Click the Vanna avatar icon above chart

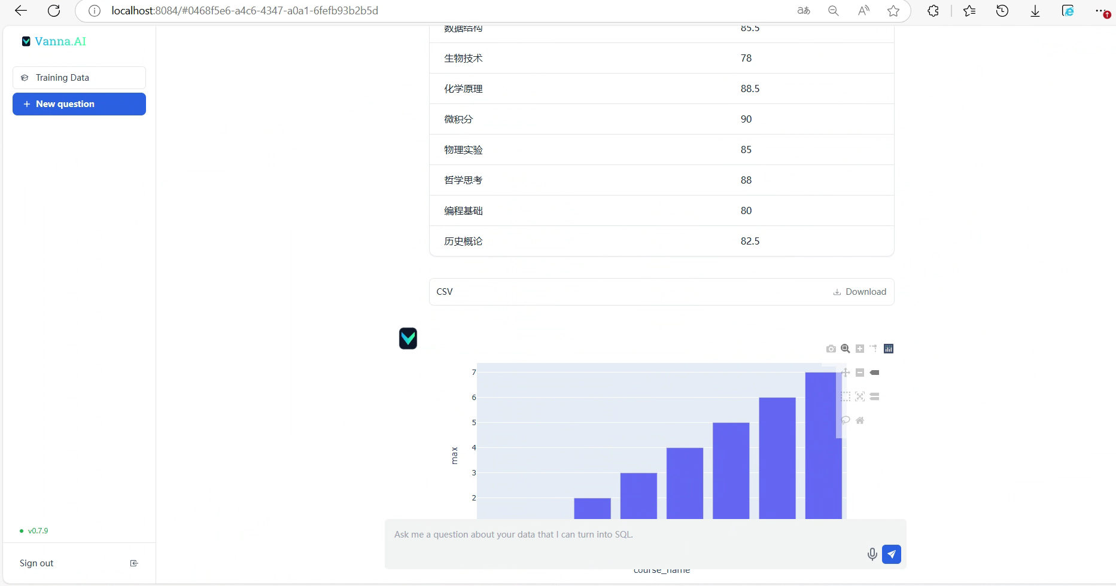click(408, 338)
